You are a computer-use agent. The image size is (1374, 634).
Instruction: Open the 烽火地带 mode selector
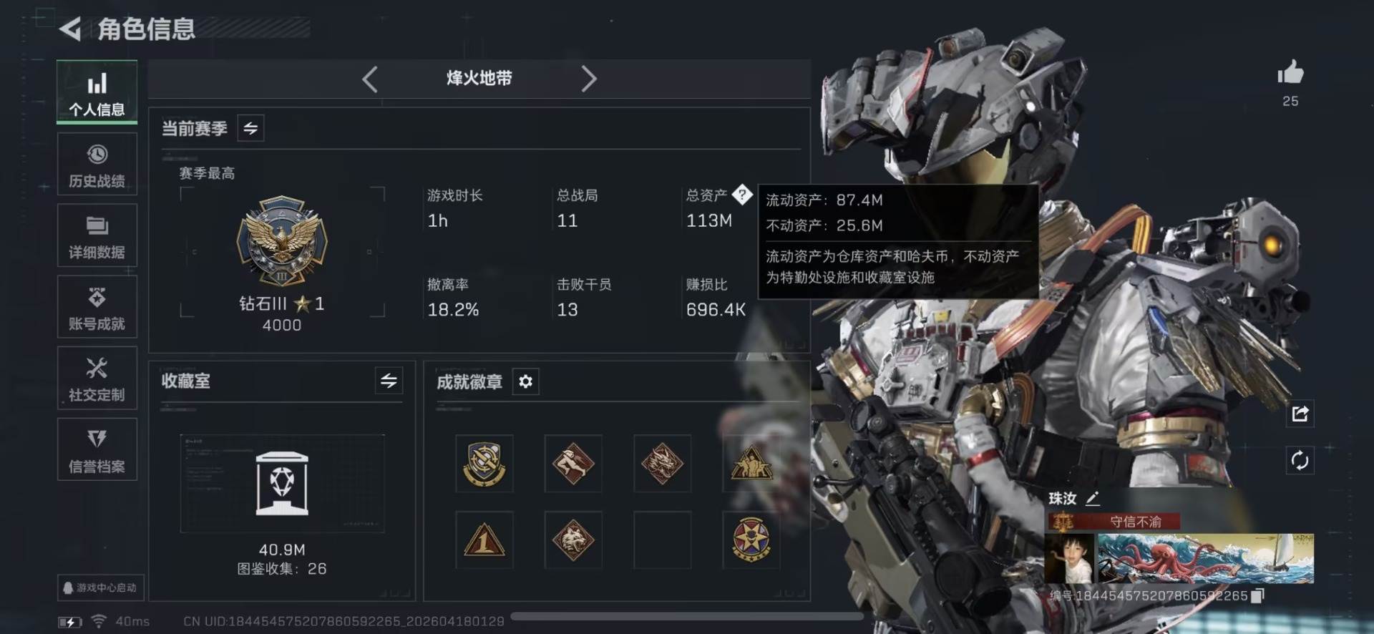(479, 78)
